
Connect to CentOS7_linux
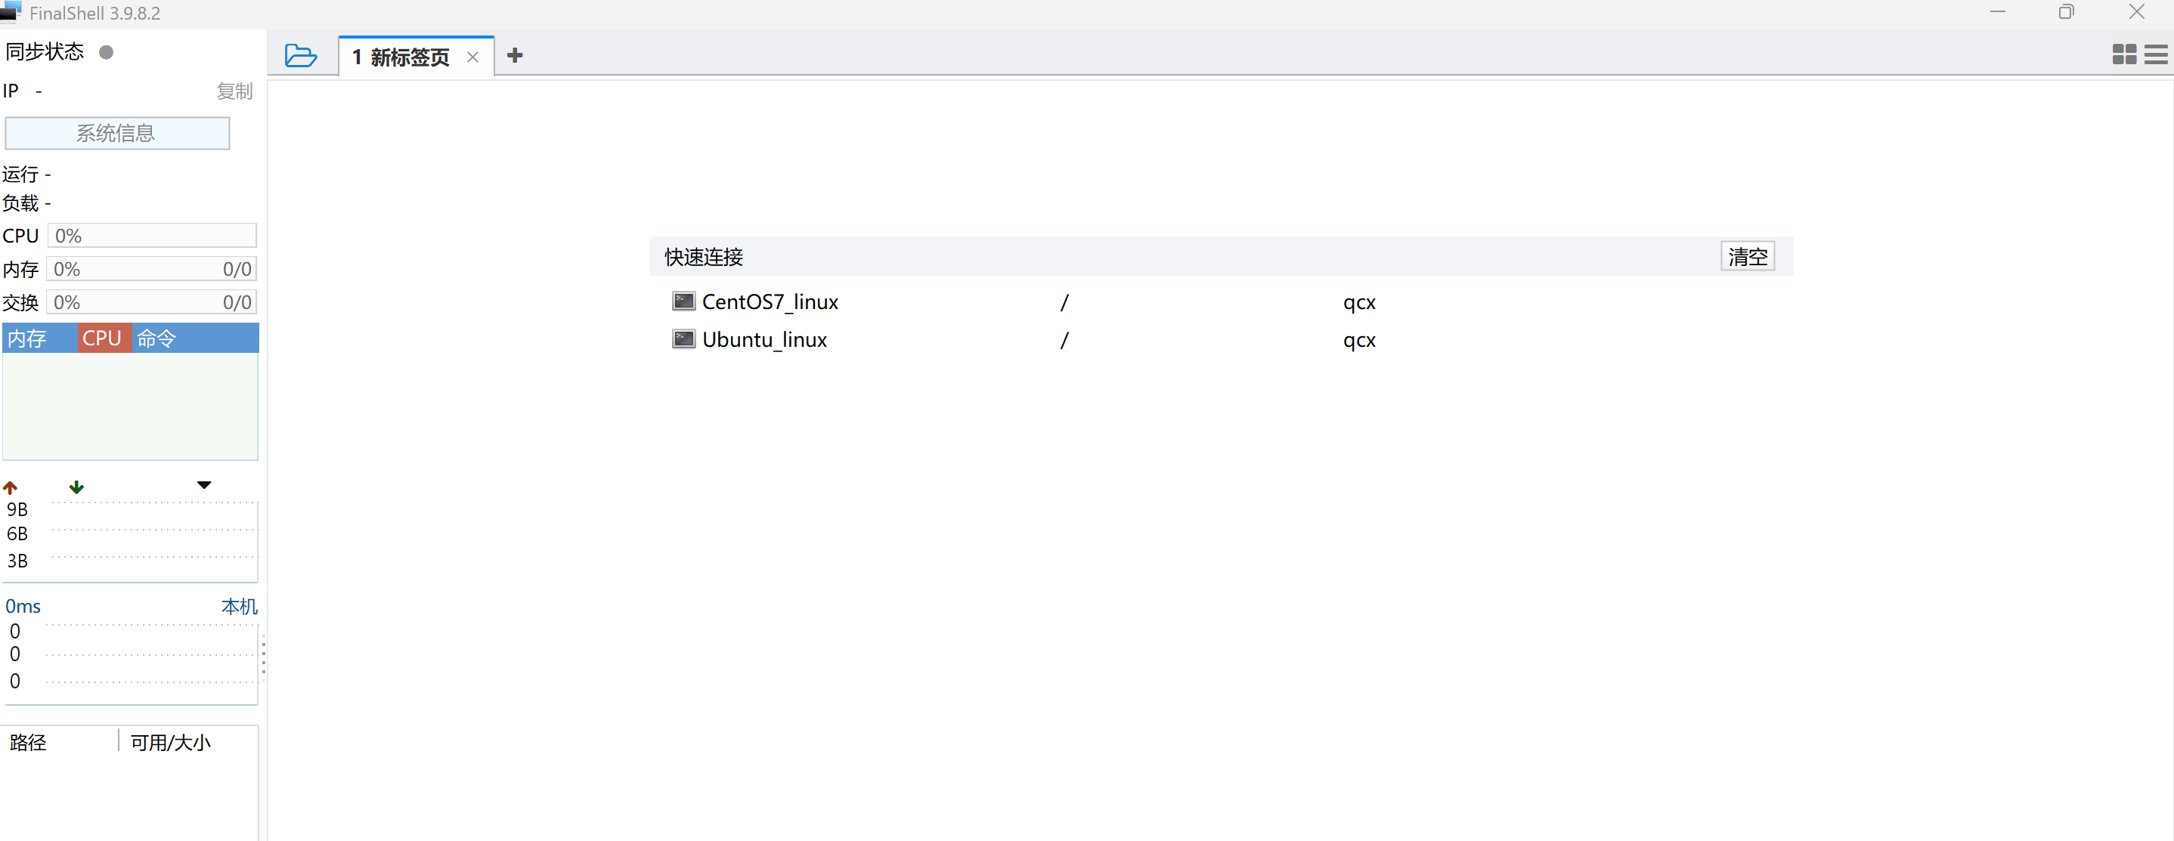point(770,302)
